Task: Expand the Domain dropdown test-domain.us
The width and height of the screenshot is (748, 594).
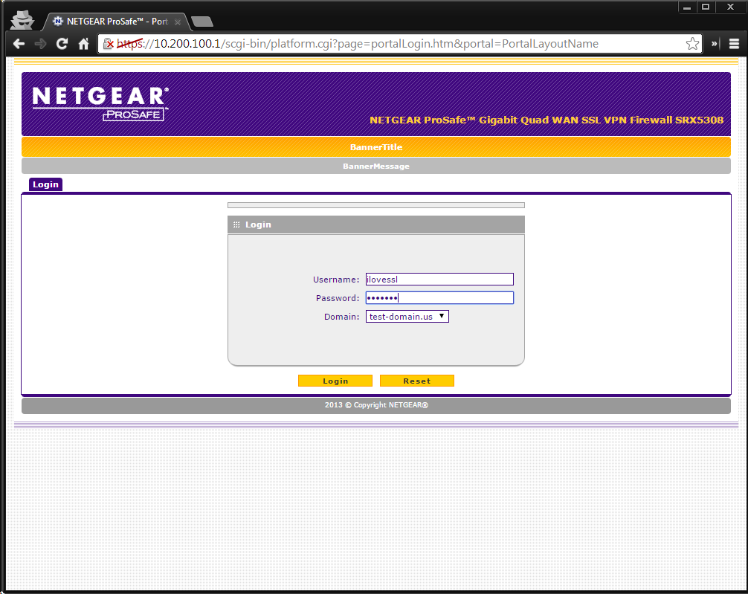Action: point(407,316)
